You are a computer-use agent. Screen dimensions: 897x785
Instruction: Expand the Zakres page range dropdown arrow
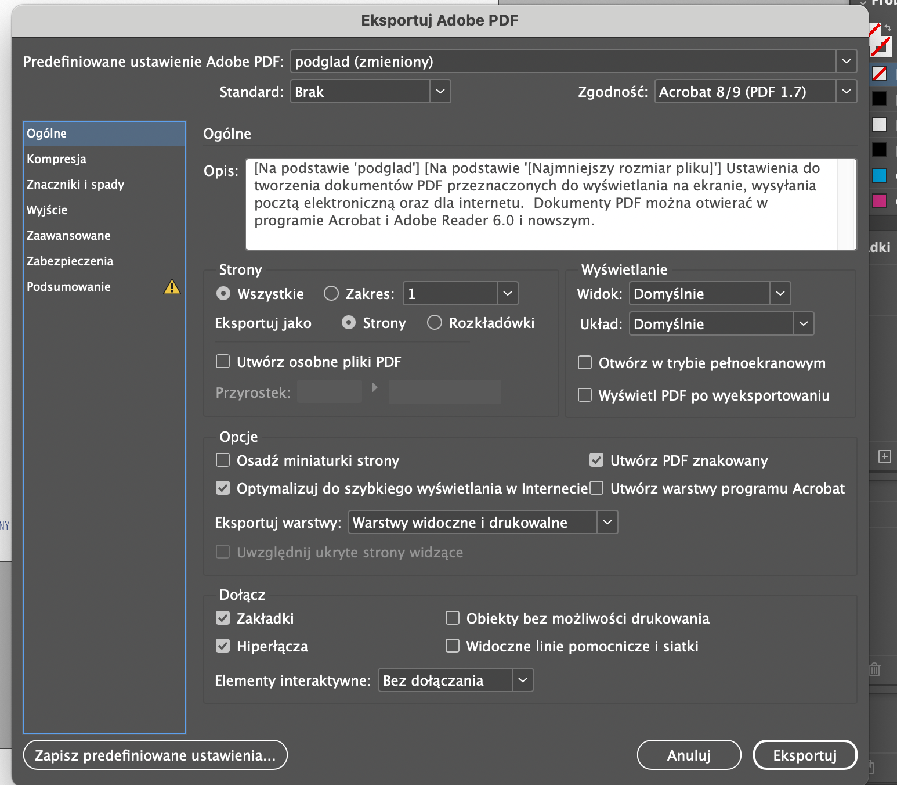(x=508, y=294)
